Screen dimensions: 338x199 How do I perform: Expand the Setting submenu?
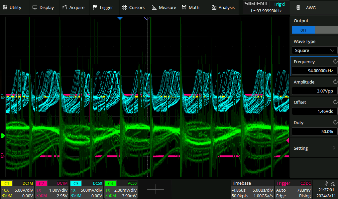[314, 148]
